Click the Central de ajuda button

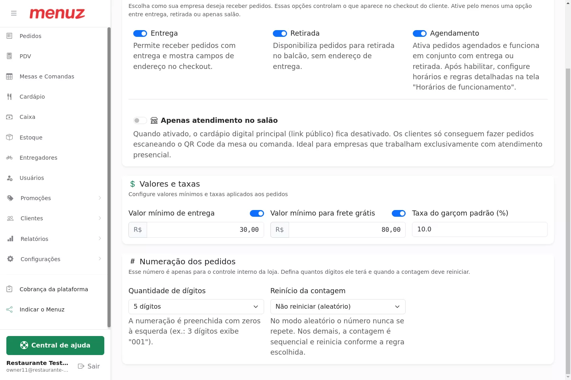tap(55, 346)
